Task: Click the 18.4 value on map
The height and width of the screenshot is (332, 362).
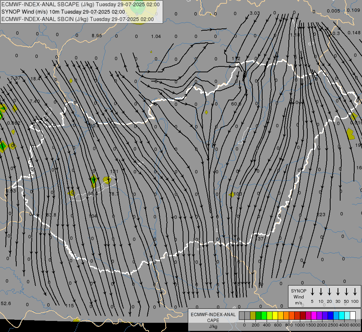Action: click(35, 79)
